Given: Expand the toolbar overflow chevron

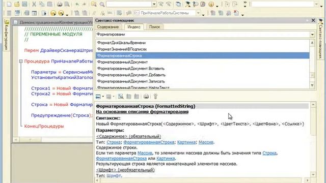Looking at the screenshot, I should pos(245,4).
